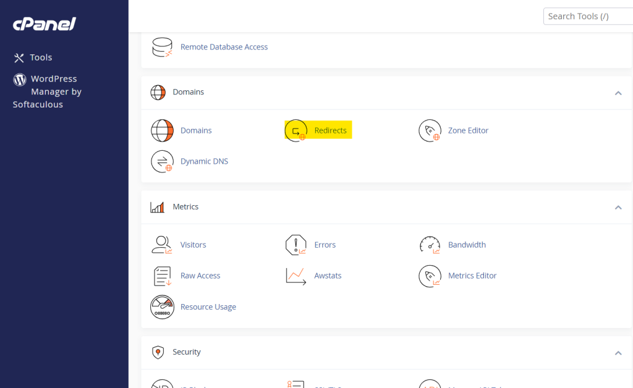Click the Dynamic DNS icon
633x388 pixels.
[x=162, y=161]
